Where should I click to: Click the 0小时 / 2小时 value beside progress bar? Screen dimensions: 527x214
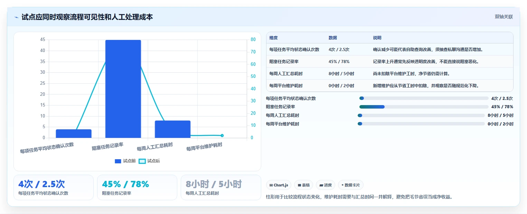click(501, 124)
